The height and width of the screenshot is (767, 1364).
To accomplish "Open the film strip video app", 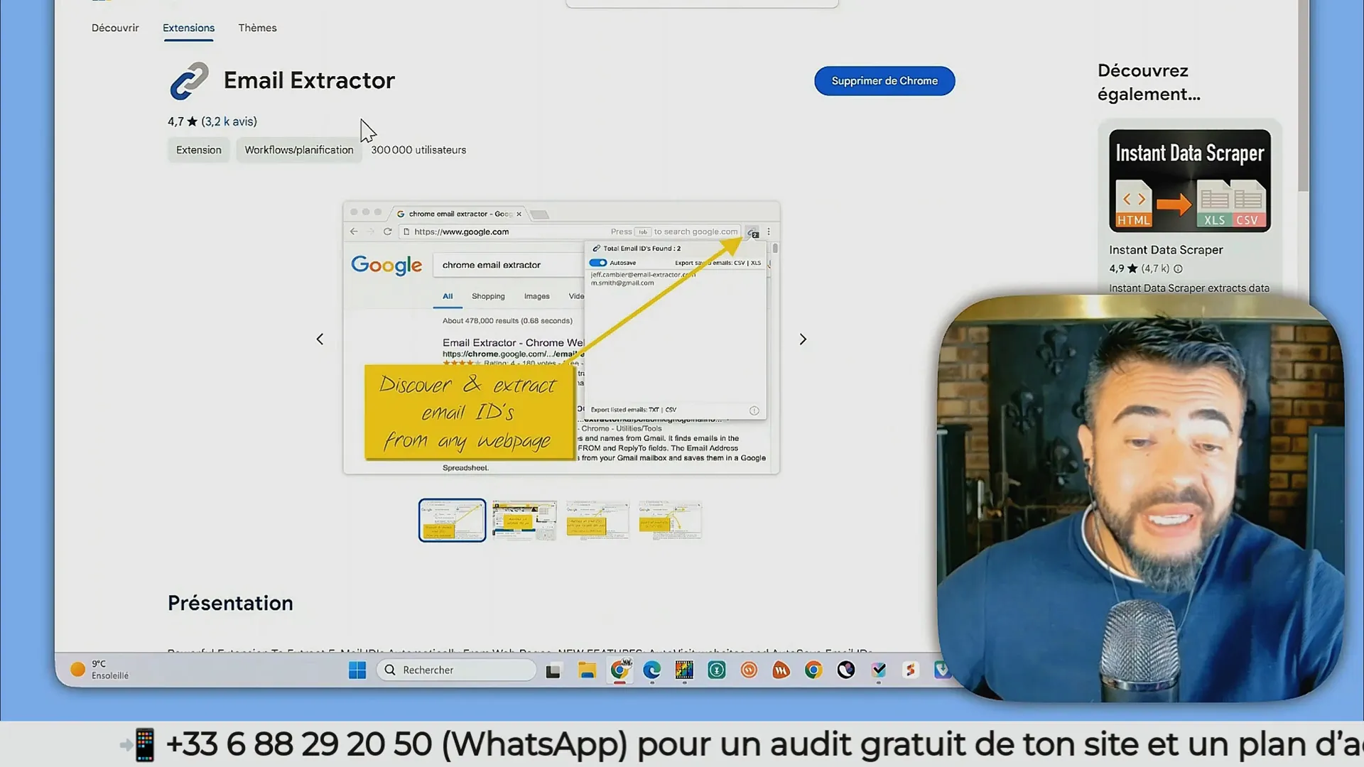I will coord(684,670).
